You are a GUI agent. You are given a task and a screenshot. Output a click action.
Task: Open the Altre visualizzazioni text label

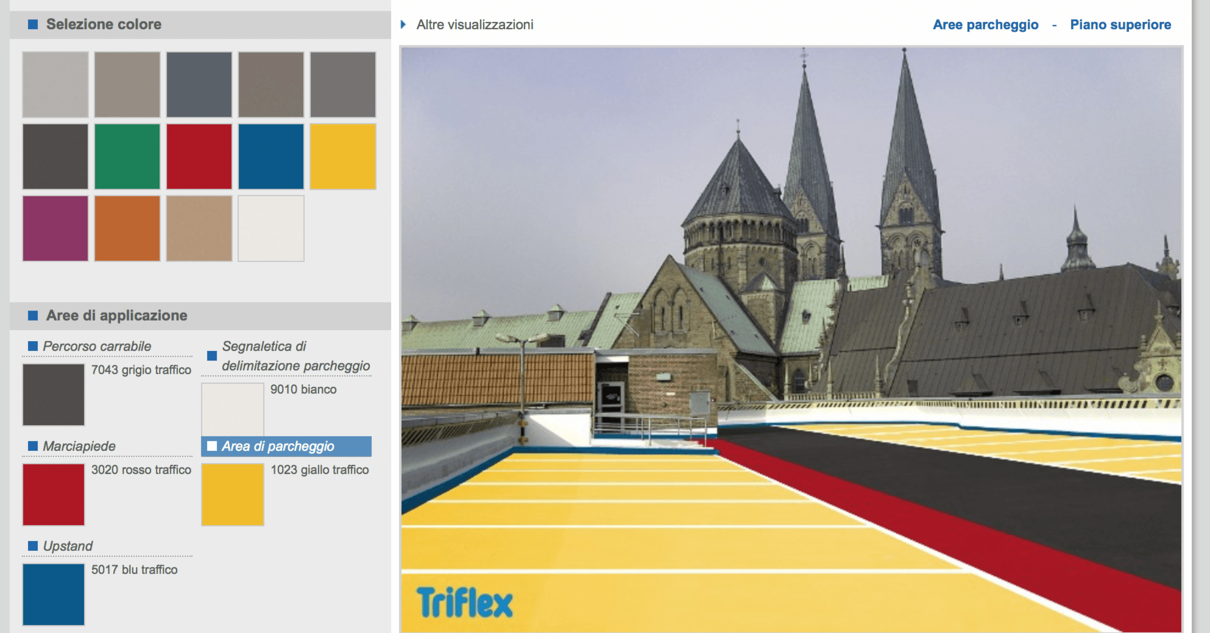tap(475, 24)
